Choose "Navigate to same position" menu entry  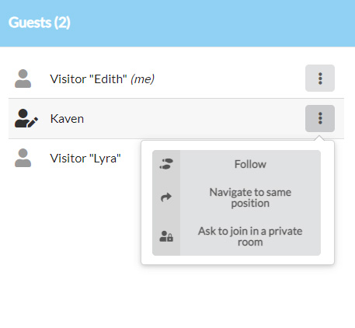click(x=236, y=197)
